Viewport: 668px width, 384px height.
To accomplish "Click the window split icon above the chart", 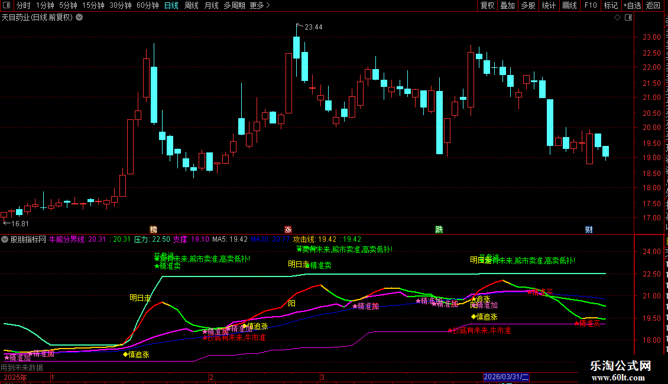I will [x=628, y=18].
